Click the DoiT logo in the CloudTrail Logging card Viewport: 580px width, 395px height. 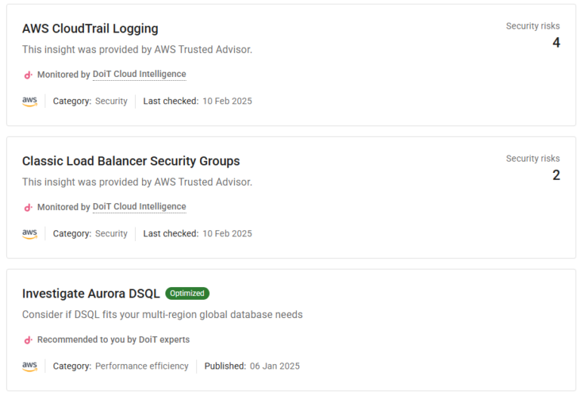click(29, 75)
